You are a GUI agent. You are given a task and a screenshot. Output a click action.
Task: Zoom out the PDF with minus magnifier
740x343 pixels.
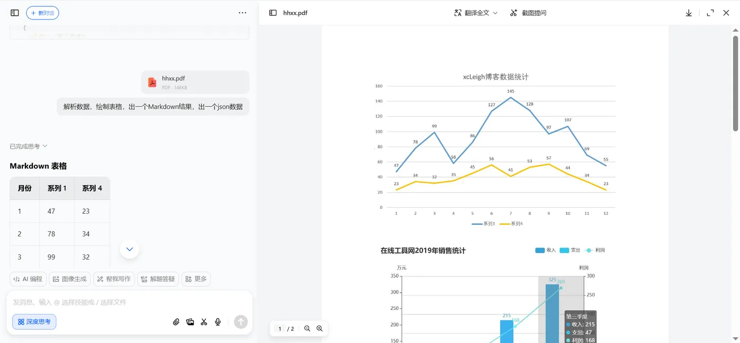pyautogui.click(x=307, y=329)
